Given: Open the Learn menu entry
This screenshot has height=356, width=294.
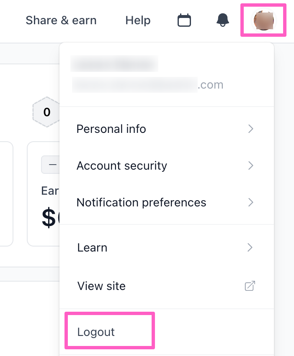Looking at the screenshot, I should pyautogui.click(x=93, y=247).
